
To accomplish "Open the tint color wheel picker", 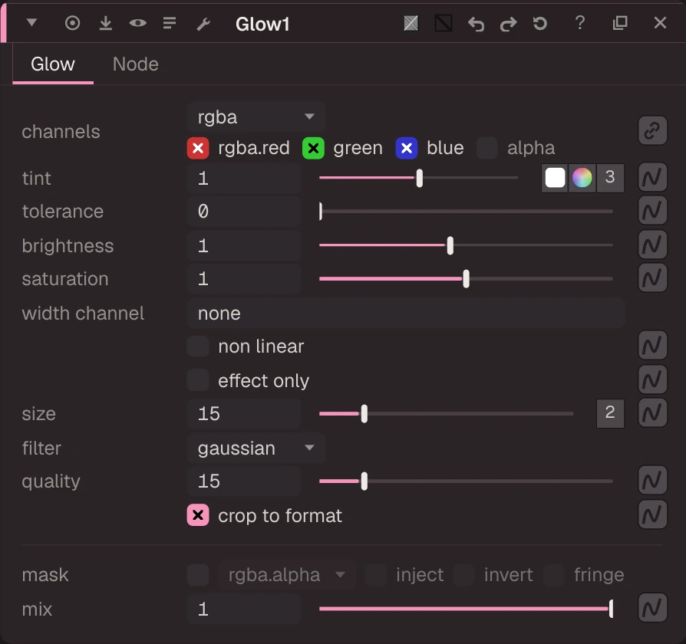I will point(582,178).
